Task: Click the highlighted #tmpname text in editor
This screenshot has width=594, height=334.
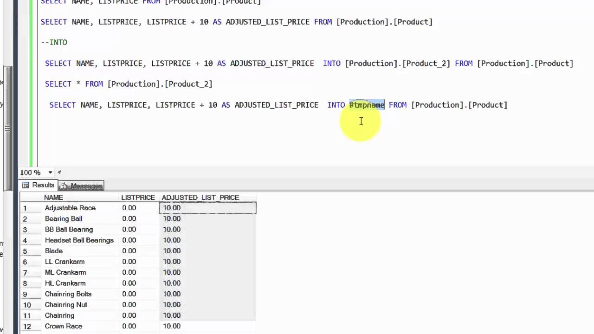Action: (367, 105)
